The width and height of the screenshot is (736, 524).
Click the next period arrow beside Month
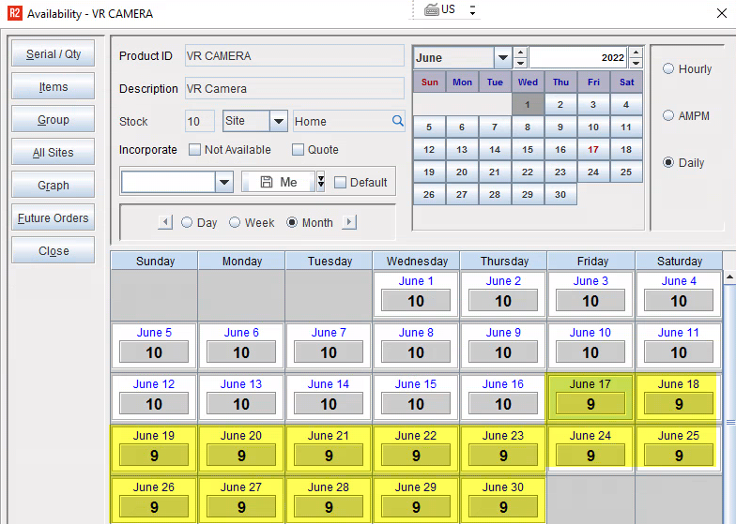[x=349, y=222]
